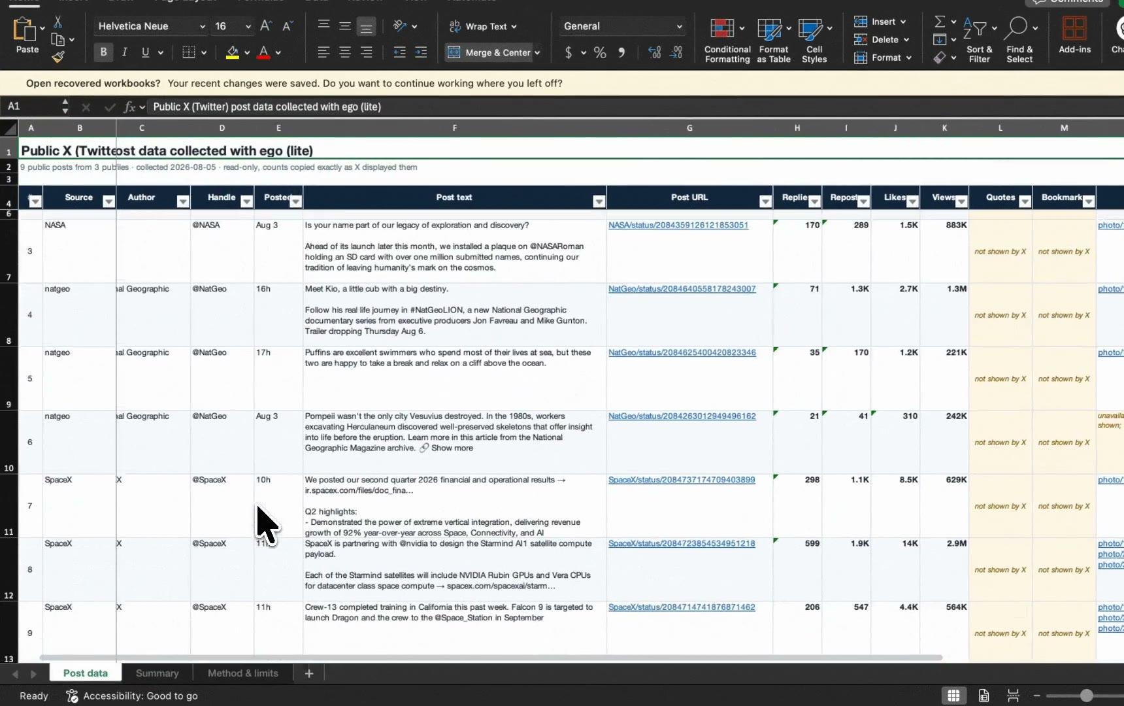Viewport: 1124px width, 706px height.
Task: Open the Format cells menu
Action: pyautogui.click(x=884, y=58)
